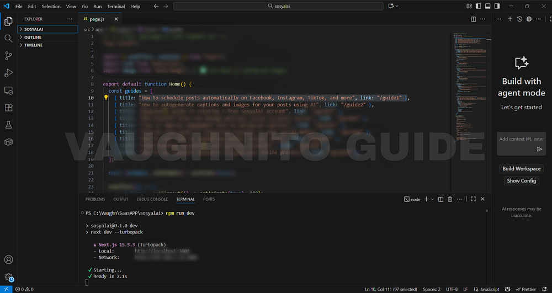Open the Selection menu

[x=51, y=6]
